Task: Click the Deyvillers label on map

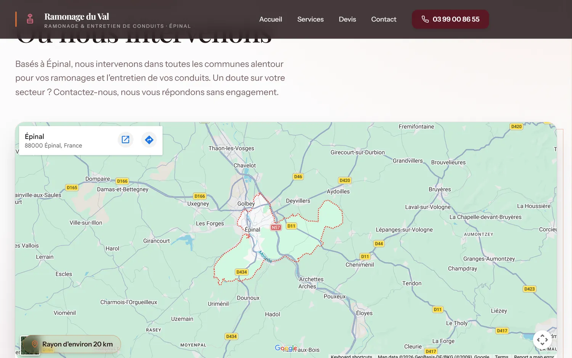Action: coord(298,201)
